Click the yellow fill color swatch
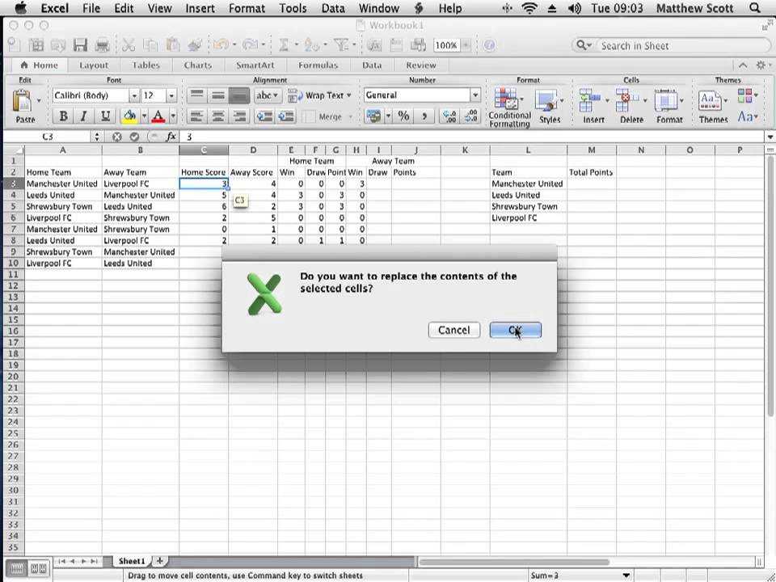The height and width of the screenshot is (582, 776). tap(129, 116)
